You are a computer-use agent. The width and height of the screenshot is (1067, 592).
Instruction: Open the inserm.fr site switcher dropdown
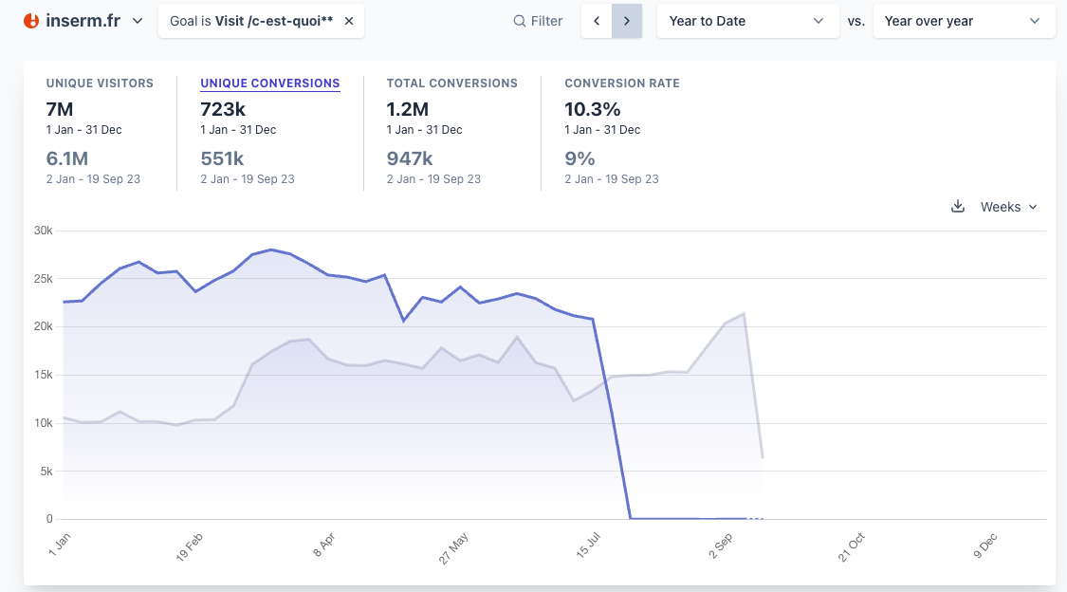point(138,21)
